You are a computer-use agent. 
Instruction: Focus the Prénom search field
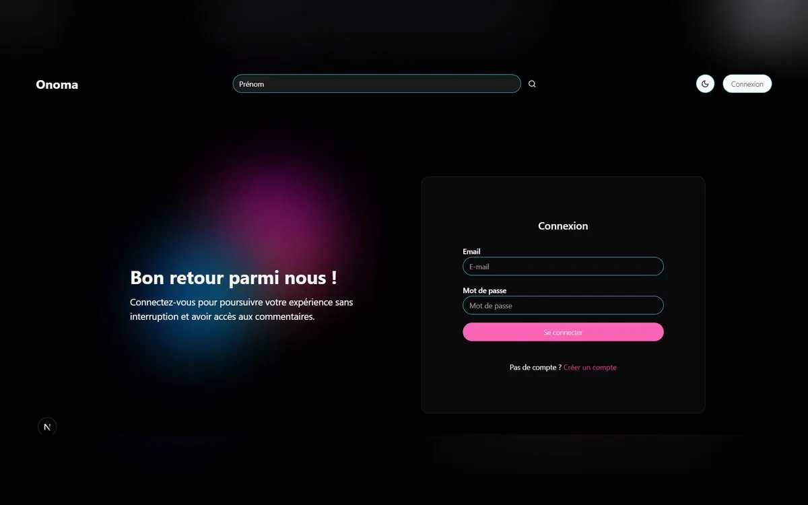tap(377, 83)
